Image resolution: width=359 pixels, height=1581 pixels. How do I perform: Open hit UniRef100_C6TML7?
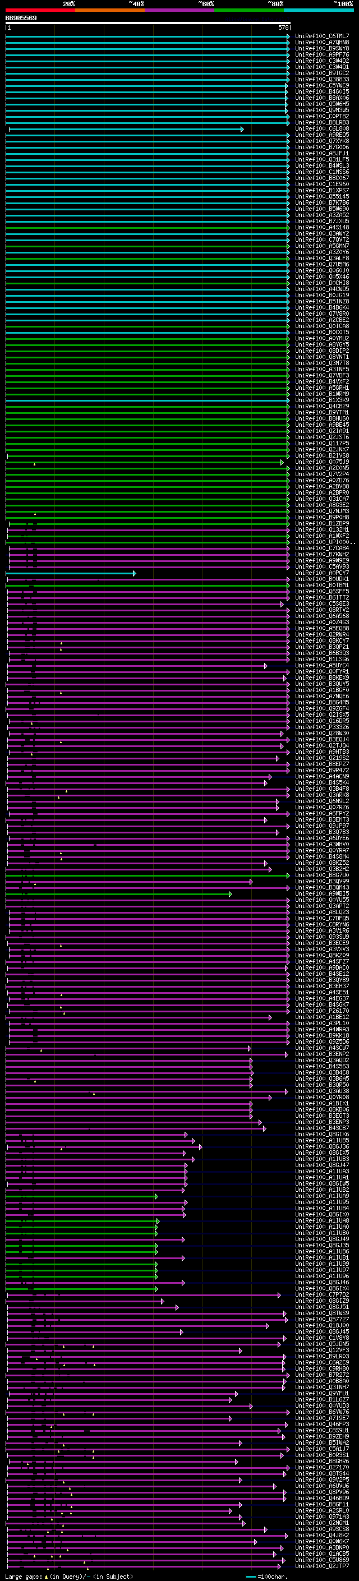coord(322,36)
